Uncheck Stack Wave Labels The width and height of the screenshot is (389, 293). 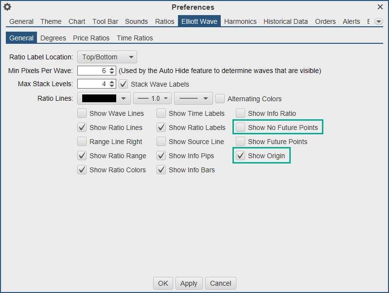[124, 84]
